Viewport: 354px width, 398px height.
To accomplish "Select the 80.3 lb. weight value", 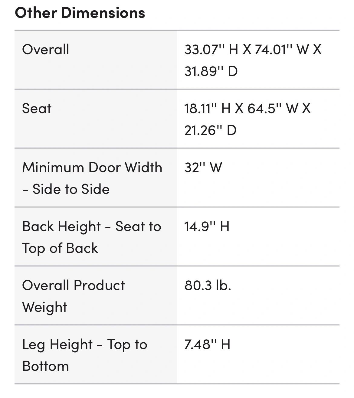I will click(x=208, y=285).
